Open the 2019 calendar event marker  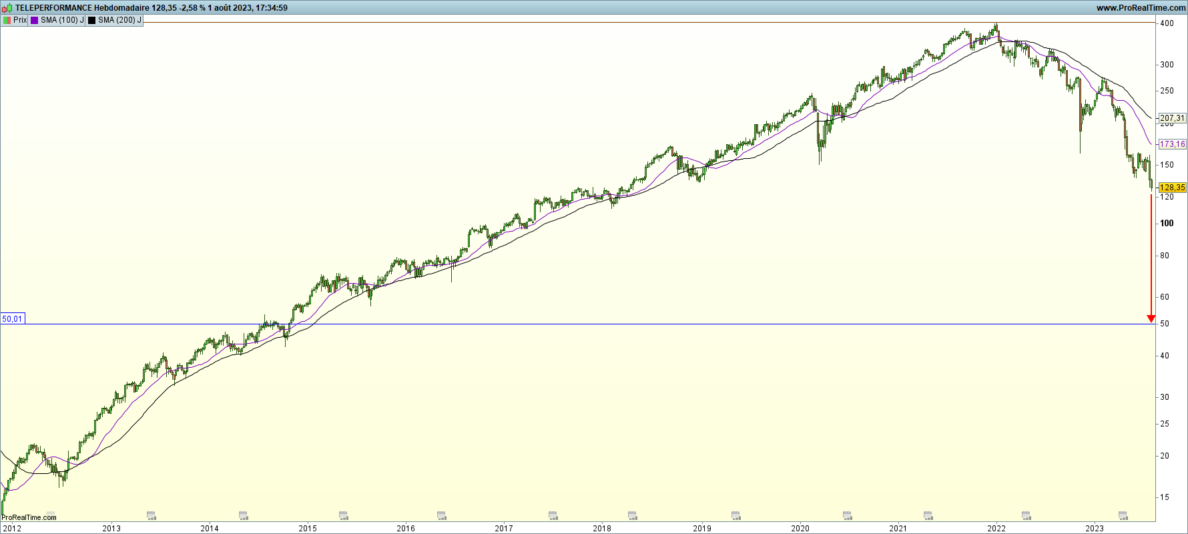click(x=736, y=515)
